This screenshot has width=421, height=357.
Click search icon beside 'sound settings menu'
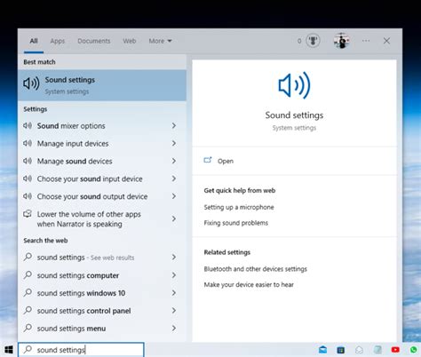pyautogui.click(x=28, y=328)
